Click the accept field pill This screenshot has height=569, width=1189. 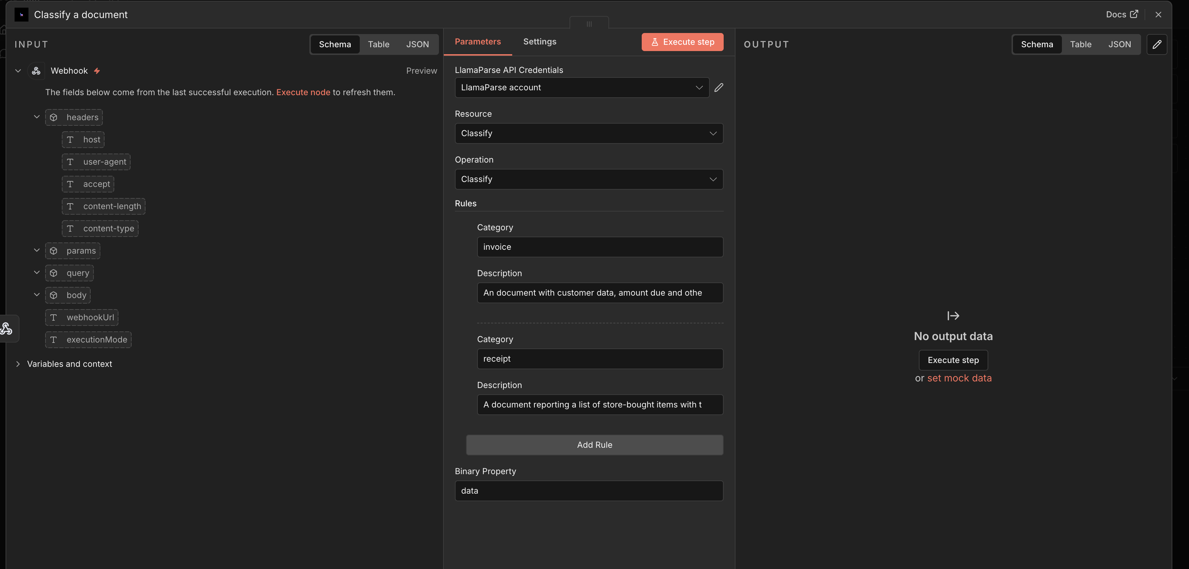[x=88, y=184]
